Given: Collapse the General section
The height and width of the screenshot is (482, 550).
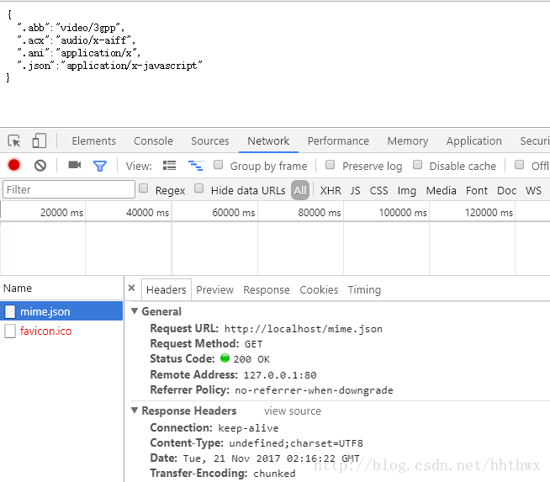Looking at the screenshot, I should tap(135, 311).
